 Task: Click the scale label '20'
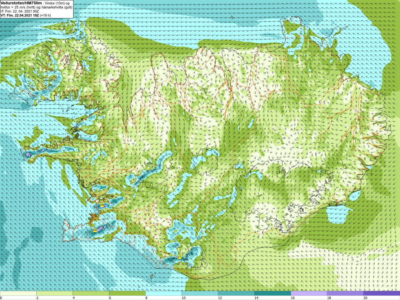click(365, 298)
